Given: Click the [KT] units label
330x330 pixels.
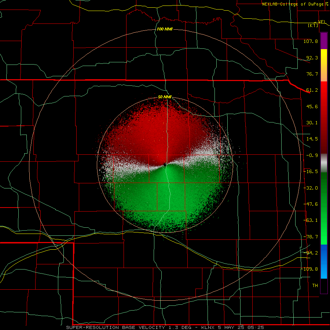Looking at the screenshot, I should (x=313, y=25).
